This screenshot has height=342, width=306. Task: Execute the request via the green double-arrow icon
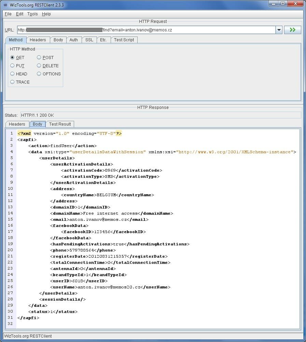click(292, 30)
